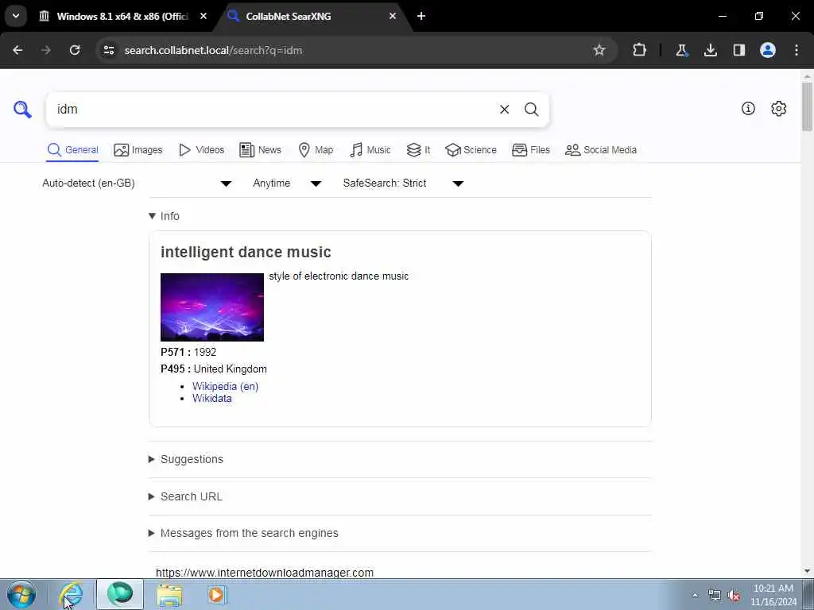Screen dimensions: 814x610
Task: Open the Anytime time range dropdown
Action: (287, 183)
